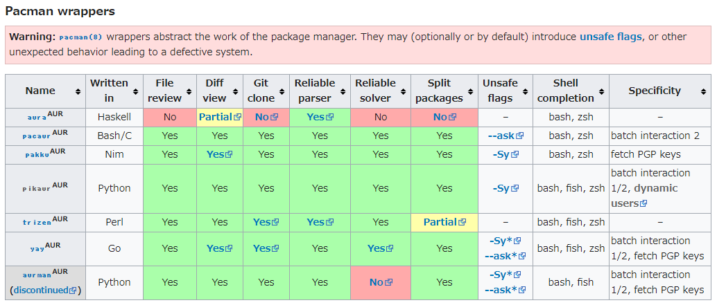
Task: Open the 'discontinued' link under aurman
Action: (x=44, y=290)
